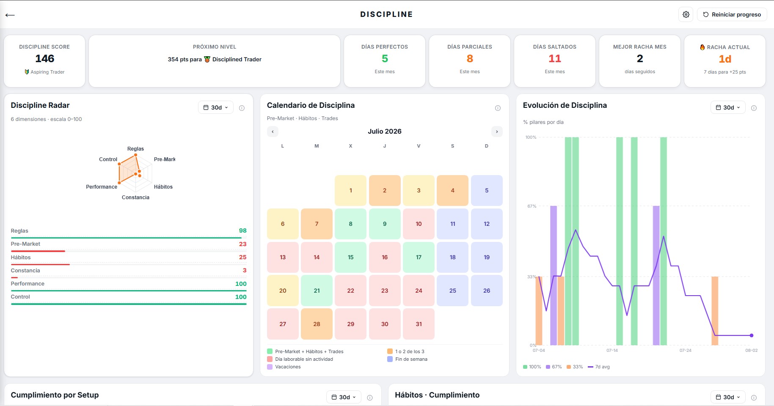This screenshot has height=406, width=774.
Task: Select calendar day 31
Action: point(419,324)
